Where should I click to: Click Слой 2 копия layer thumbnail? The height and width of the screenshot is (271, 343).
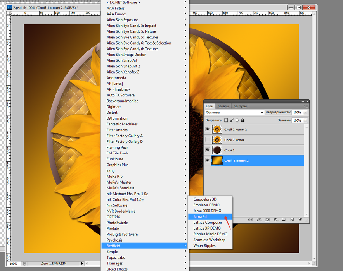[x=217, y=140]
